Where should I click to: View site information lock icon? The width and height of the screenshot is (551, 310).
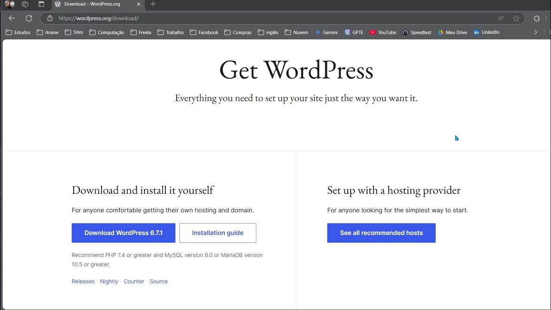[50, 19]
